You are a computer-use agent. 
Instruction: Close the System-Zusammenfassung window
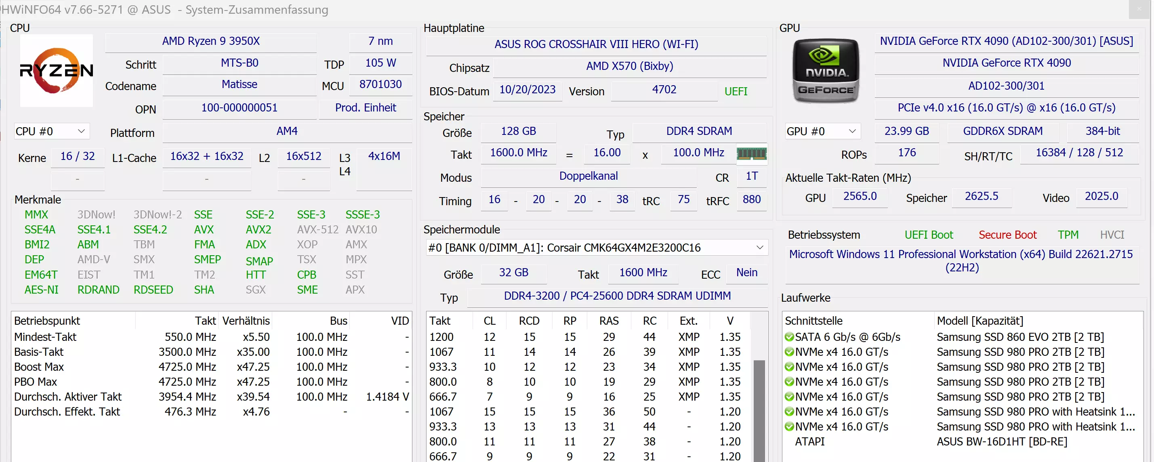1139,9
